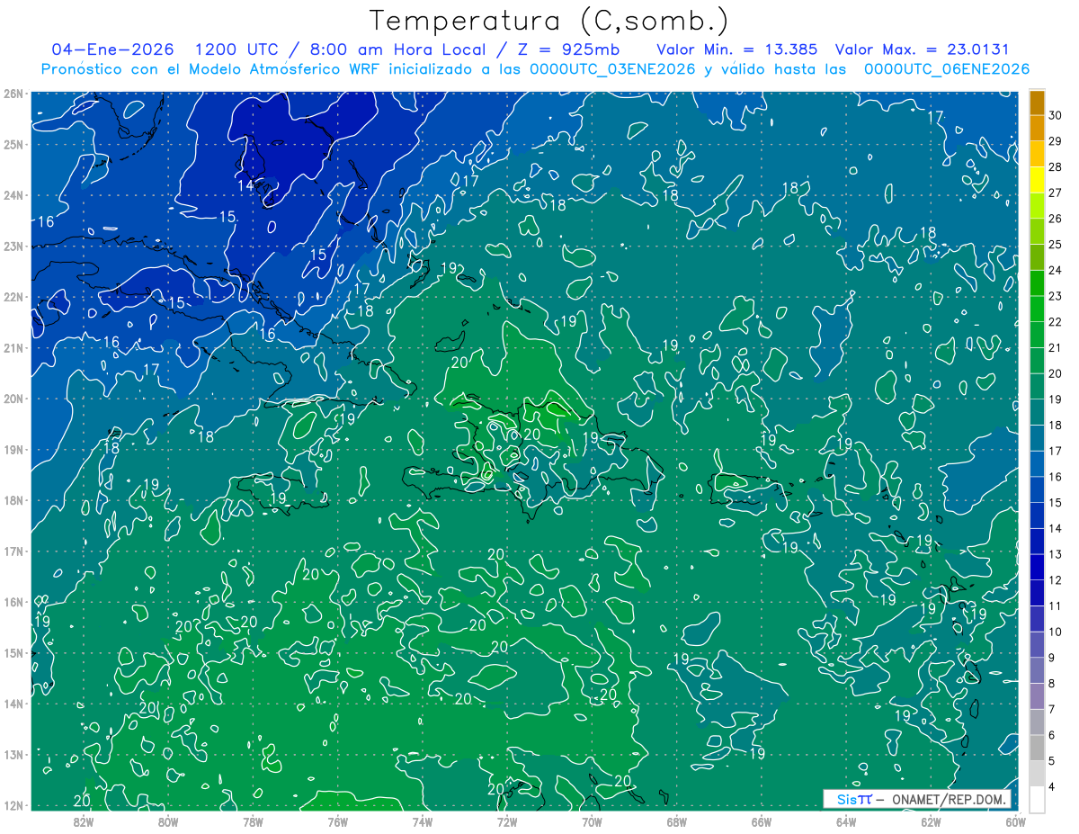
Task: Click the 'Temperatura (C,somb.)' chart title
Action: point(549,21)
